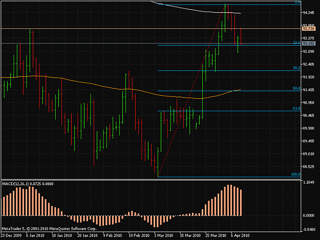This screenshot has height=240, width=320.
Task: Select the 100.0 Fibonacci level label
Action: 296,174
